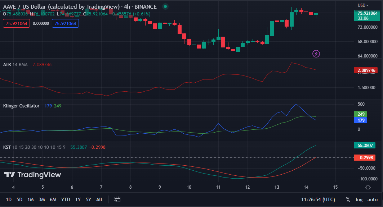Toggle percent scale mode
This screenshot has height=207, width=383.
point(348,199)
